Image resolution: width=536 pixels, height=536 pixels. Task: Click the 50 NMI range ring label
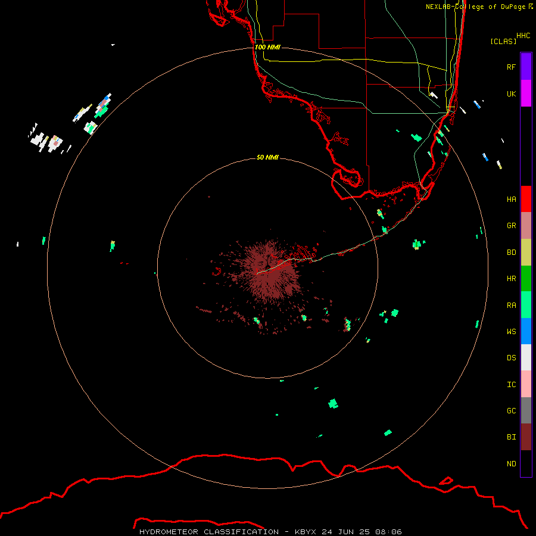point(267,157)
